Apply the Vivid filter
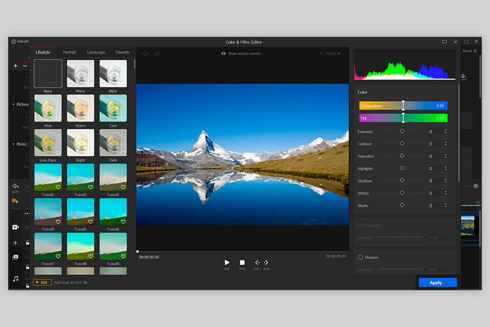The image size is (490, 327). coord(48,108)
